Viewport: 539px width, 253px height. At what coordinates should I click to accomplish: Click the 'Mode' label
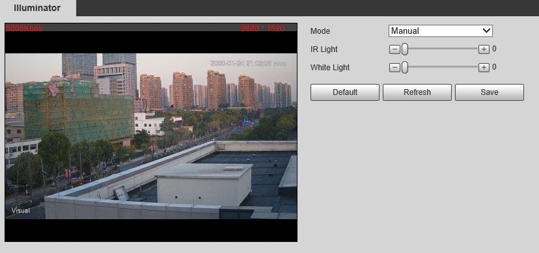[x=320, y=31]
